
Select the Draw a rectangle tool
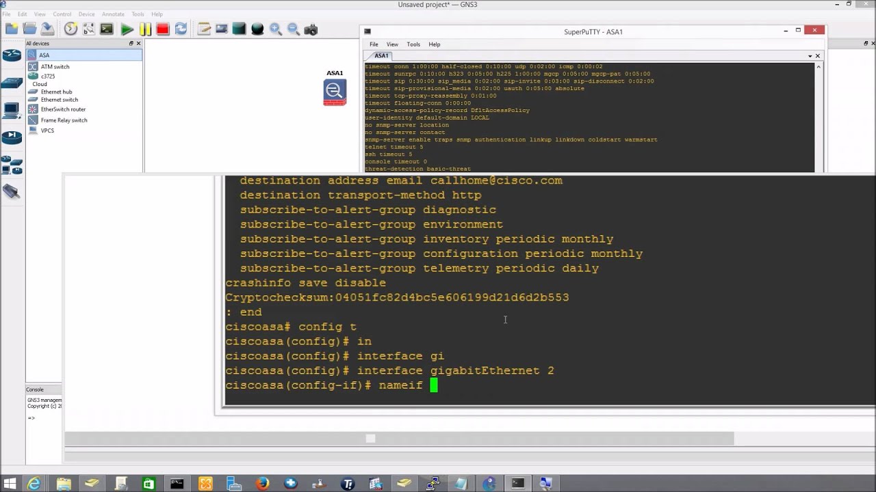[x=239, y=29]
